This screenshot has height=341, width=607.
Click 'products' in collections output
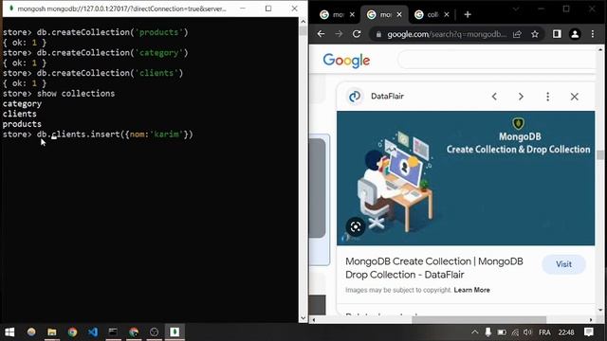coord(22,124)
